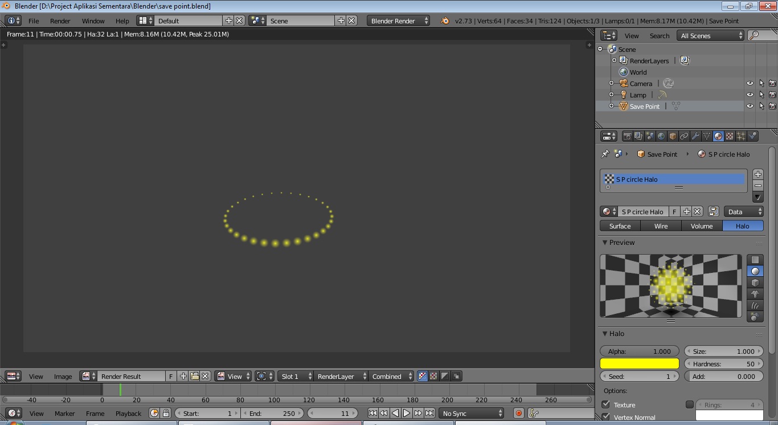Screen dimensions: 778x425
Task: Click the material node tree toggle icon
Action: tap(713, 211)
